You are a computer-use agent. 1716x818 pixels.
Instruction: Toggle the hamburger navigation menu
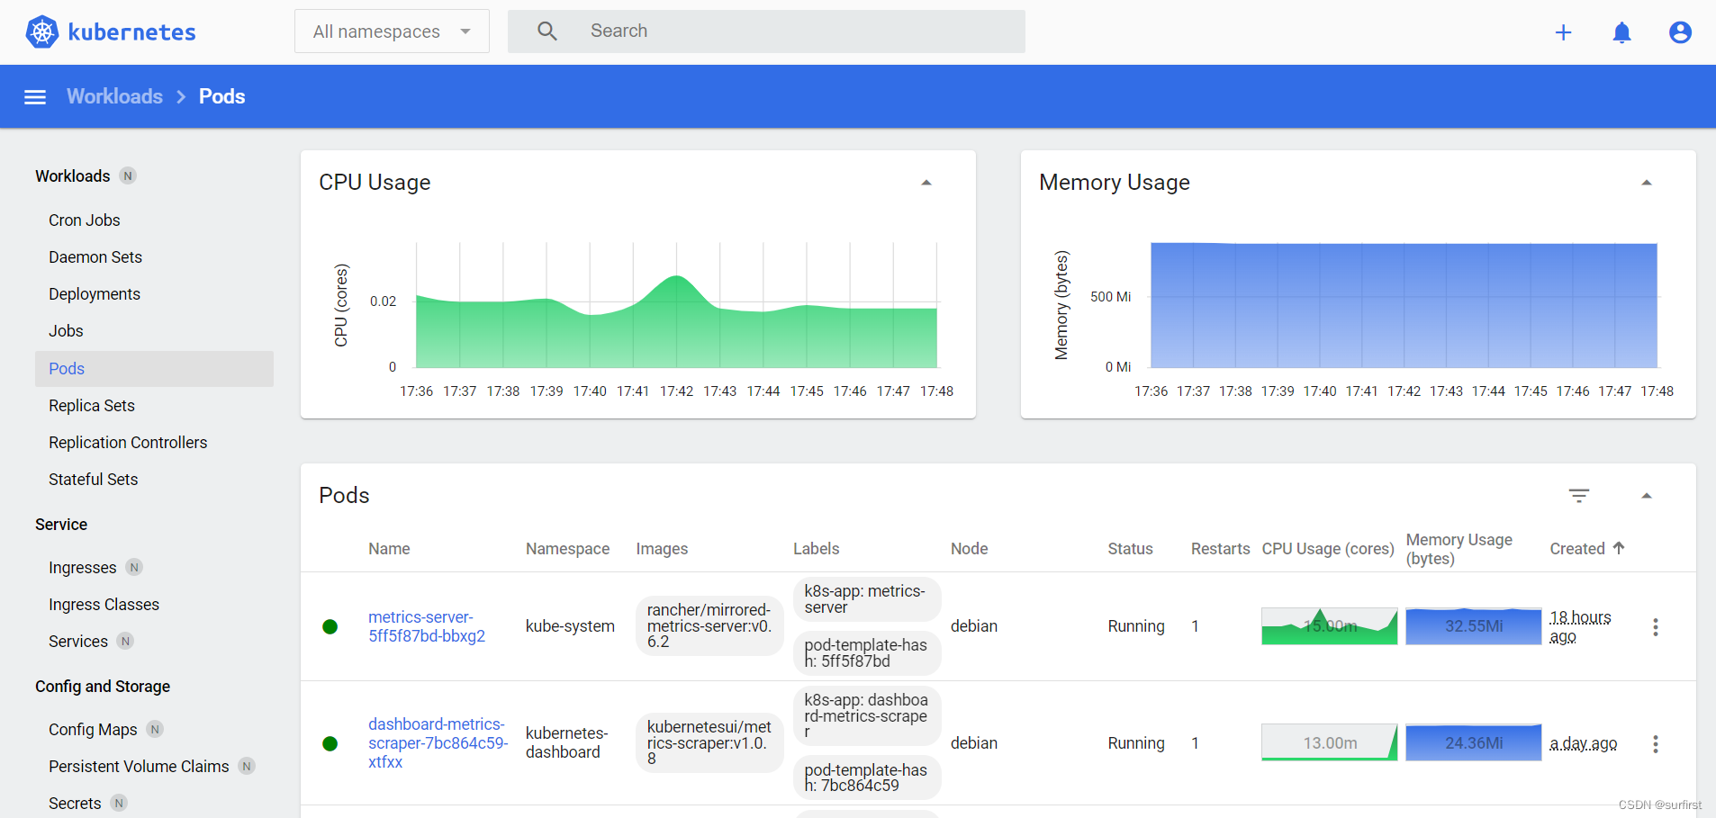point(35,96)
